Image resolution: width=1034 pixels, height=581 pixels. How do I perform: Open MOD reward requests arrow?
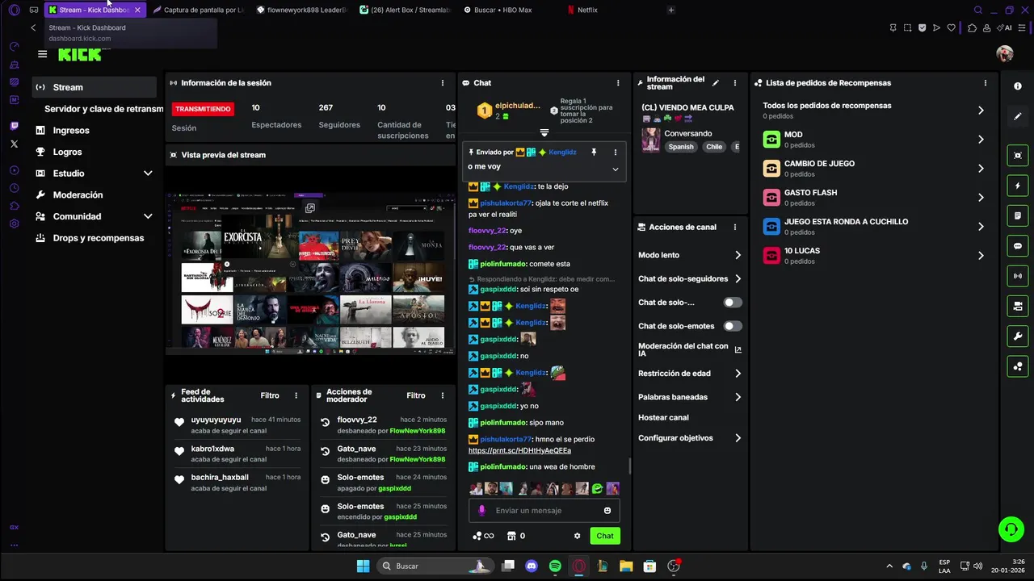pos(981,140)
